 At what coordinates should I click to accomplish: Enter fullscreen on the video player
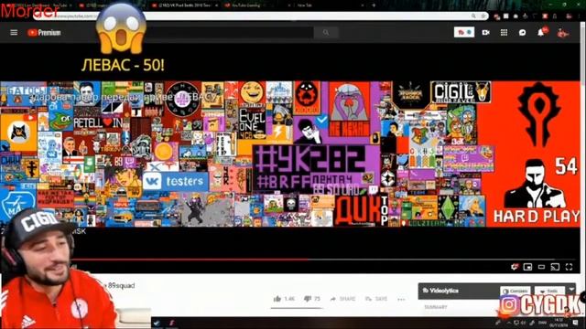click(569, 266)
